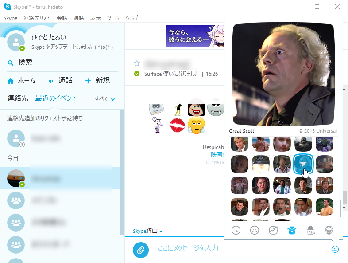Click the paperclip attach file button
348x263 pixels.
point(141,250)
